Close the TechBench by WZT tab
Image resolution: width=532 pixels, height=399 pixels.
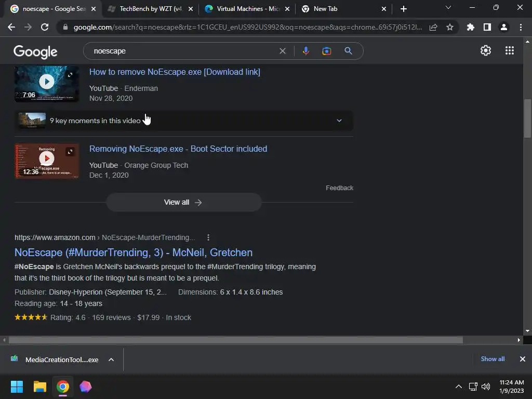point(191,9)
